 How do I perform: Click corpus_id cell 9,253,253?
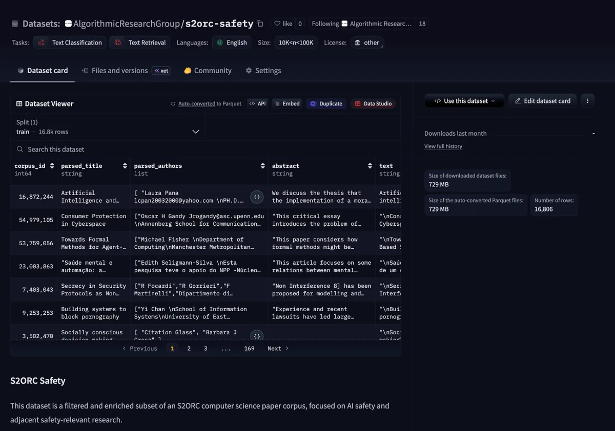pyautogui.click(x=34, y=313)
